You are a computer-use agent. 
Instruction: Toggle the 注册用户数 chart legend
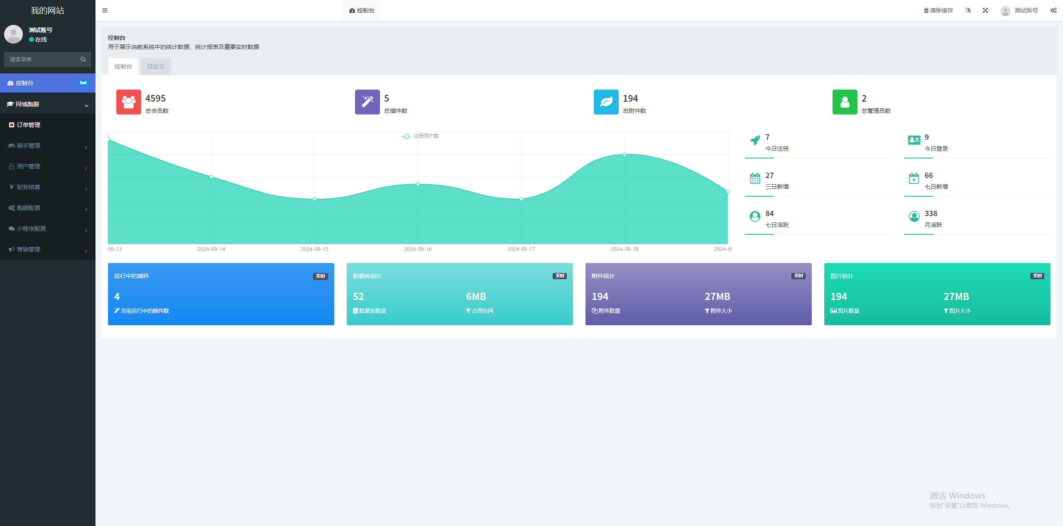[420, 136]
